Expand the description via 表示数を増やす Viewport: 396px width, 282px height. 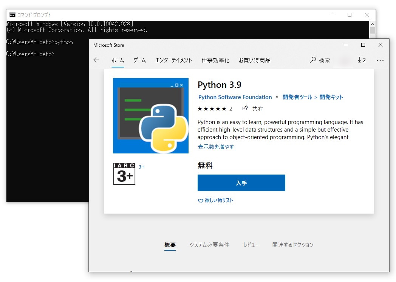click(215, 147)
